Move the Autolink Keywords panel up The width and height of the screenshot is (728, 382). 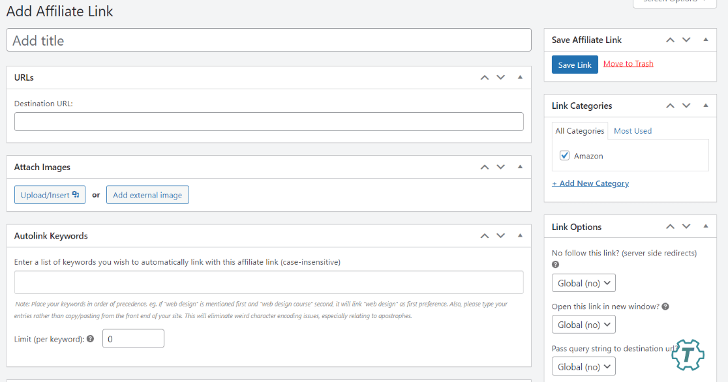coord(484,236)
